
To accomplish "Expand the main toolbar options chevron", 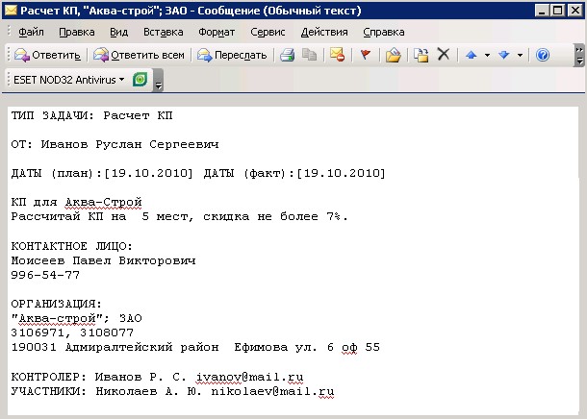I will coord(579,56).
